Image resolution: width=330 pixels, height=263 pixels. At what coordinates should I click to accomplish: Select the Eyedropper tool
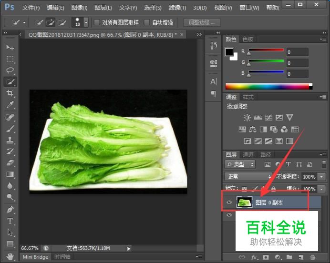10,104
